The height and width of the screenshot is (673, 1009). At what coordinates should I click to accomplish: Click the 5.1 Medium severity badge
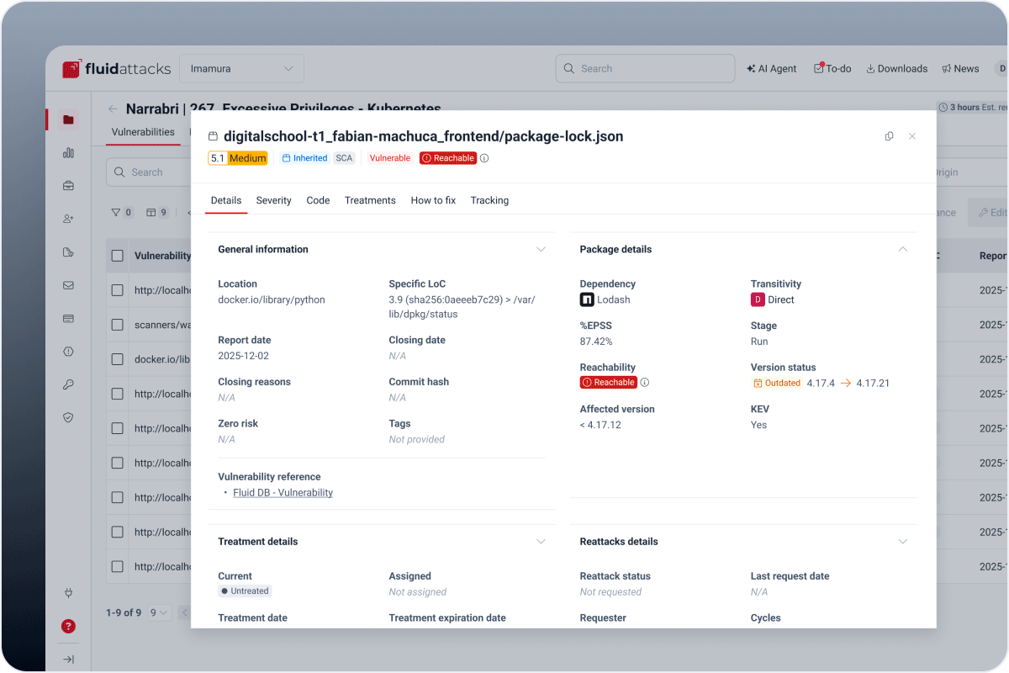pyautogui.click(x=238, y=158)
